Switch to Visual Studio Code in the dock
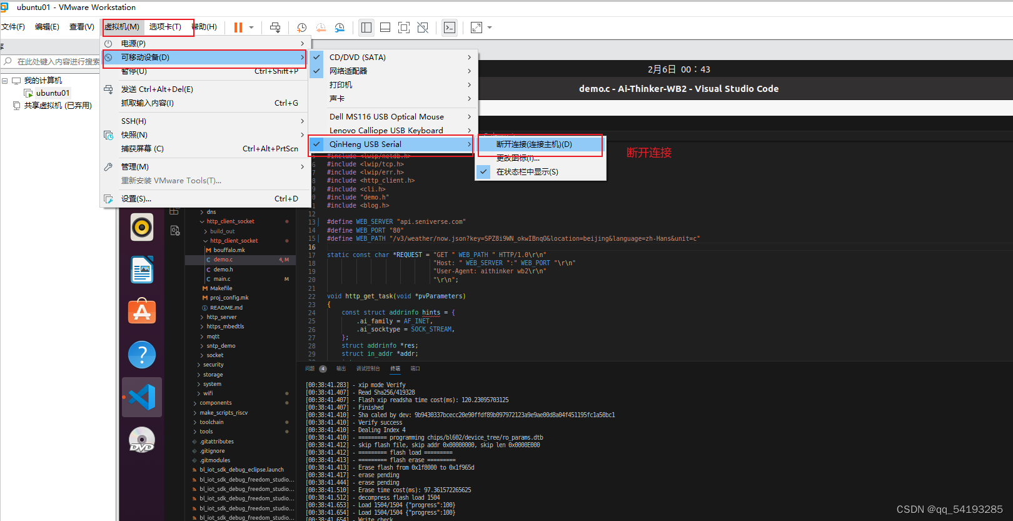The width and height of the screenshot is (1013, 521). pyautogui.click(x=142, y=397)
